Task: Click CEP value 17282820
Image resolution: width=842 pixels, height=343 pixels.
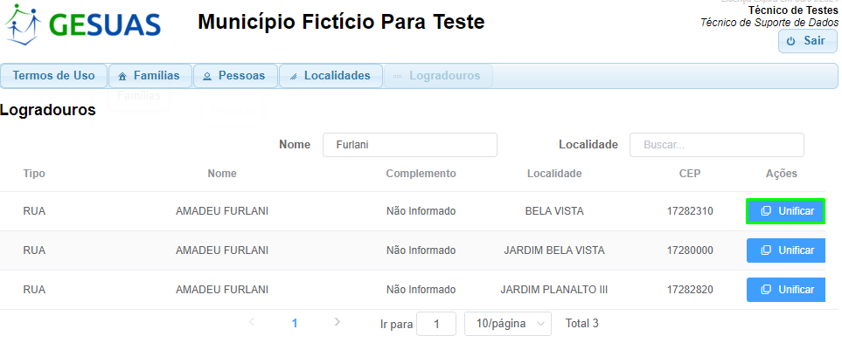Action: pyautogui.click(x=690, y=290)
